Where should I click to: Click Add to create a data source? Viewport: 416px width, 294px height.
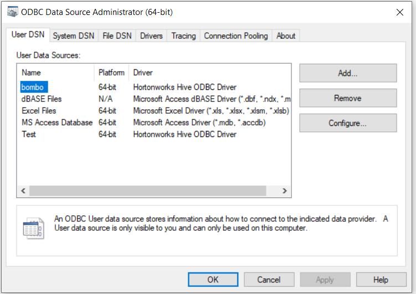348,73
